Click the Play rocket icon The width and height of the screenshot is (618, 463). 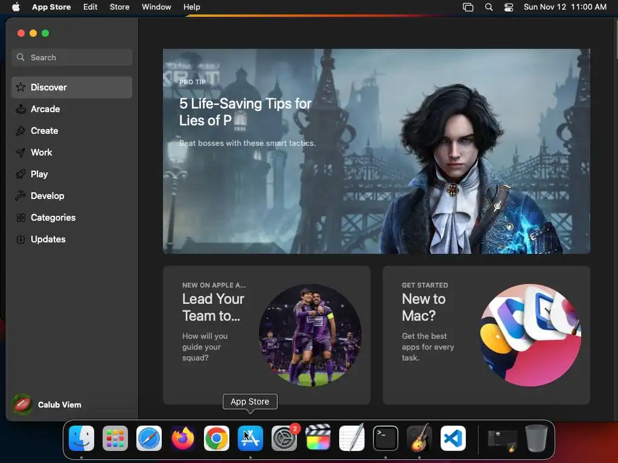[x=21, y=174]
